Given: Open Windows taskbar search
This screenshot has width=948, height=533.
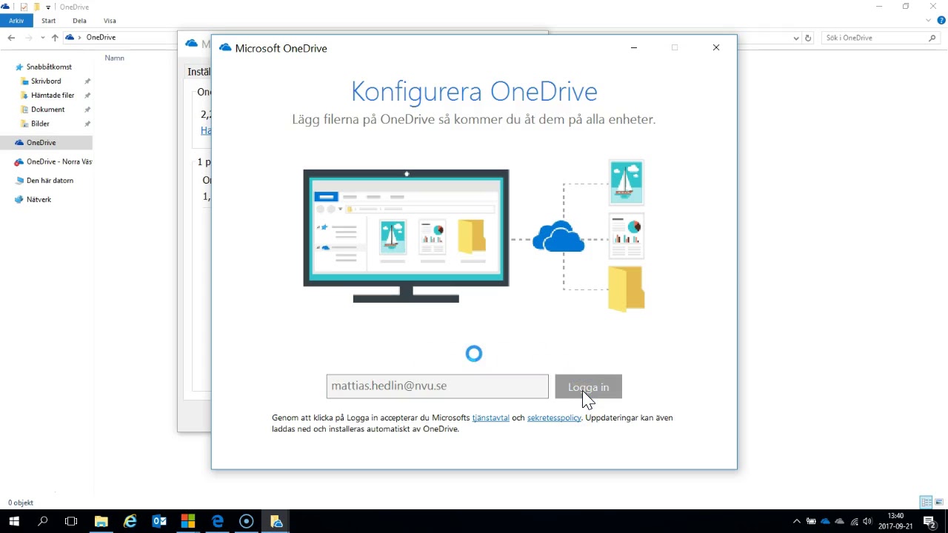Looking at the screenshot, I should pos(43,521).
